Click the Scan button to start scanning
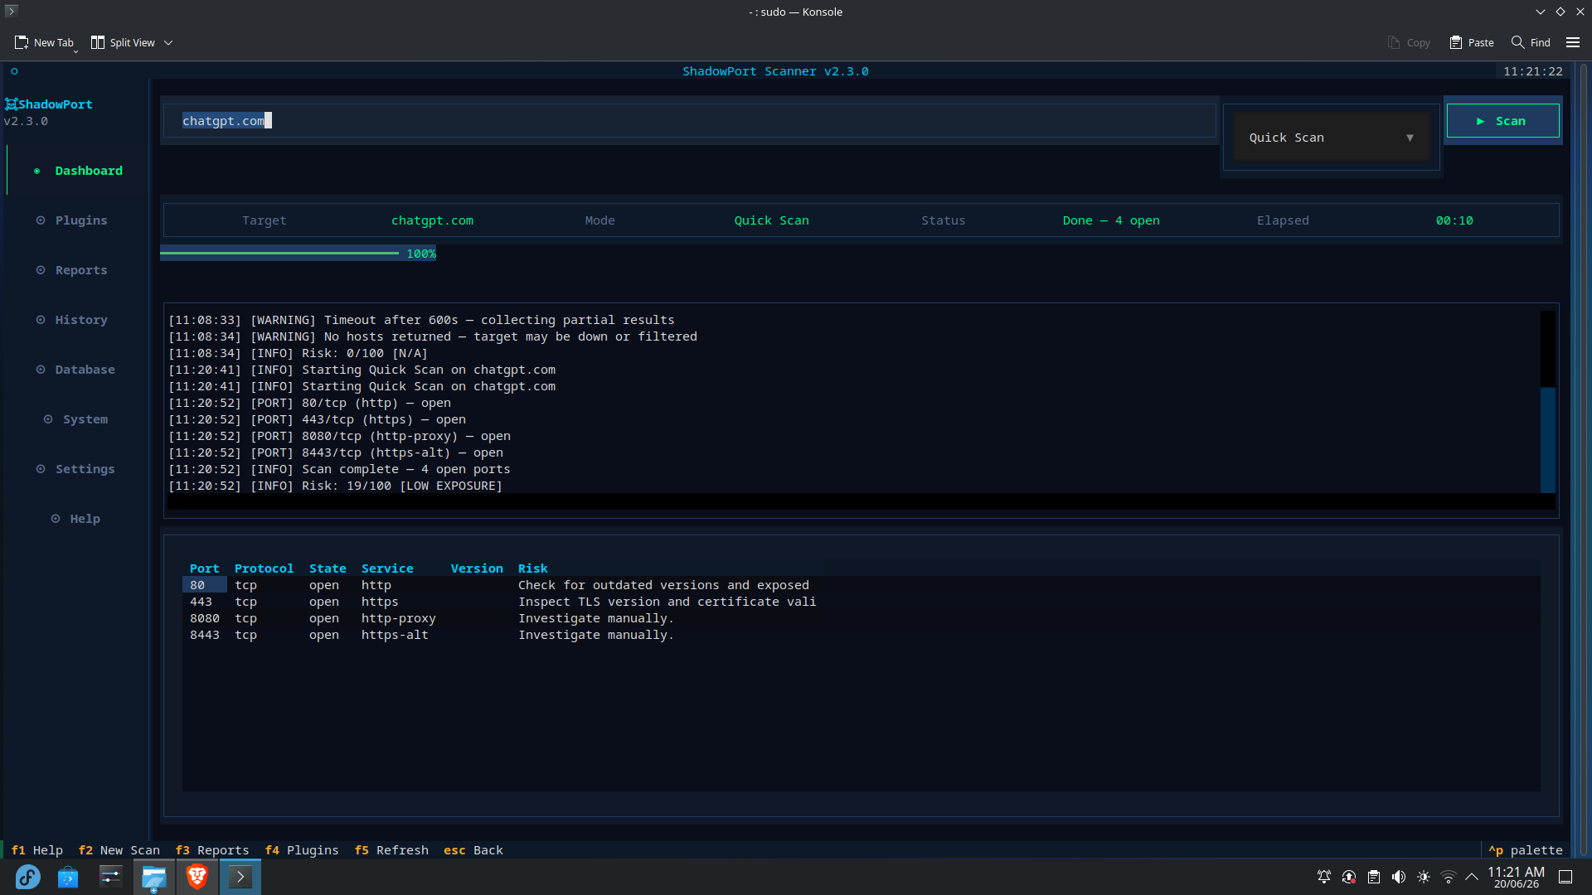 pos(1502,121)
